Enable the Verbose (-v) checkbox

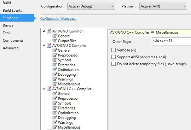(x=114, y=50)
